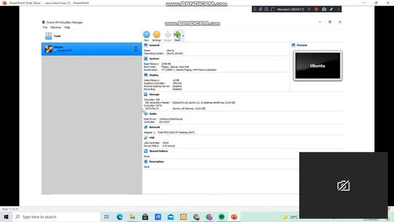The image size is (394, 222).
Task: Click the Description section header
Action: pos(156,162)
